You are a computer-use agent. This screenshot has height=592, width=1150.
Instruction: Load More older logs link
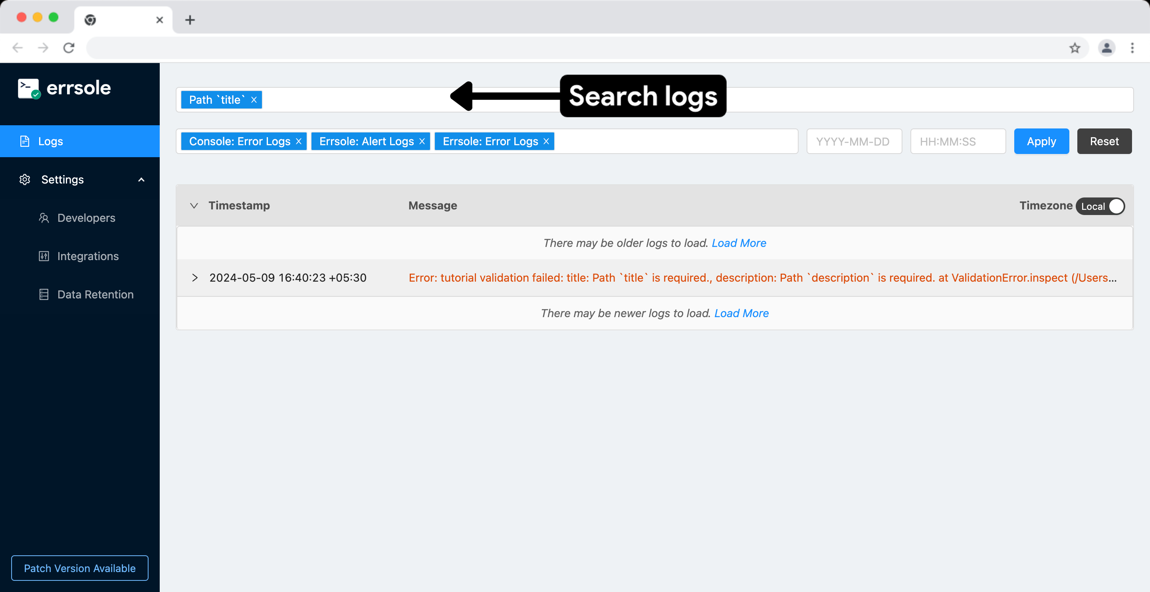[x=739, y=243]
